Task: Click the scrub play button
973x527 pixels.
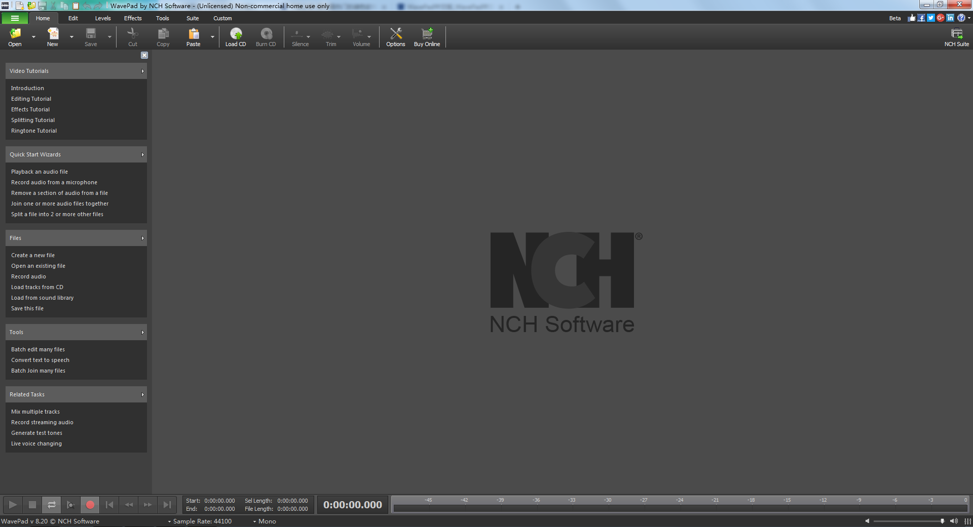Action: pos(71,505)
